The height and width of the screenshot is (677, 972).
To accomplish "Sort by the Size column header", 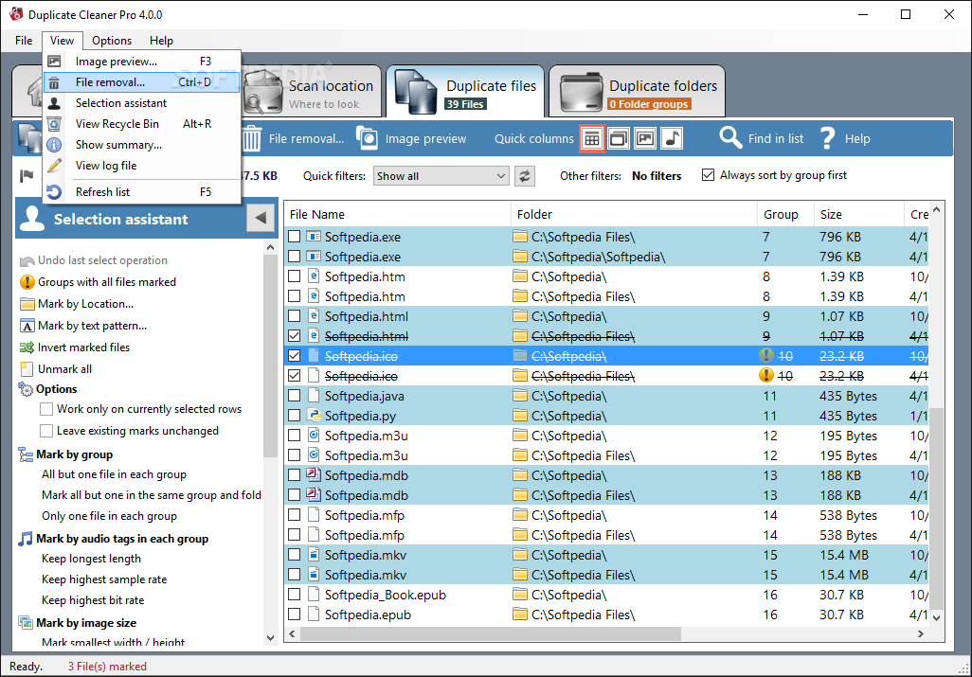I will [858, 214].
